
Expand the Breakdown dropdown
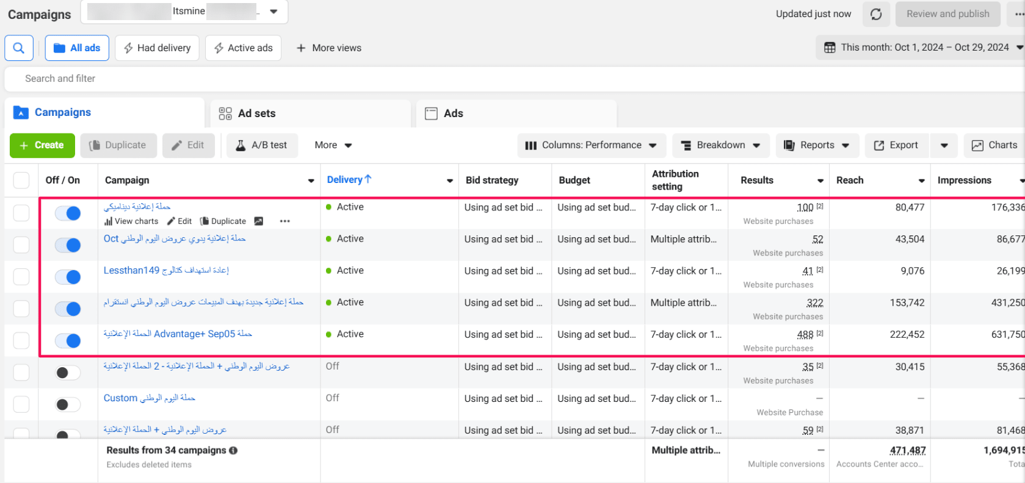721,145
